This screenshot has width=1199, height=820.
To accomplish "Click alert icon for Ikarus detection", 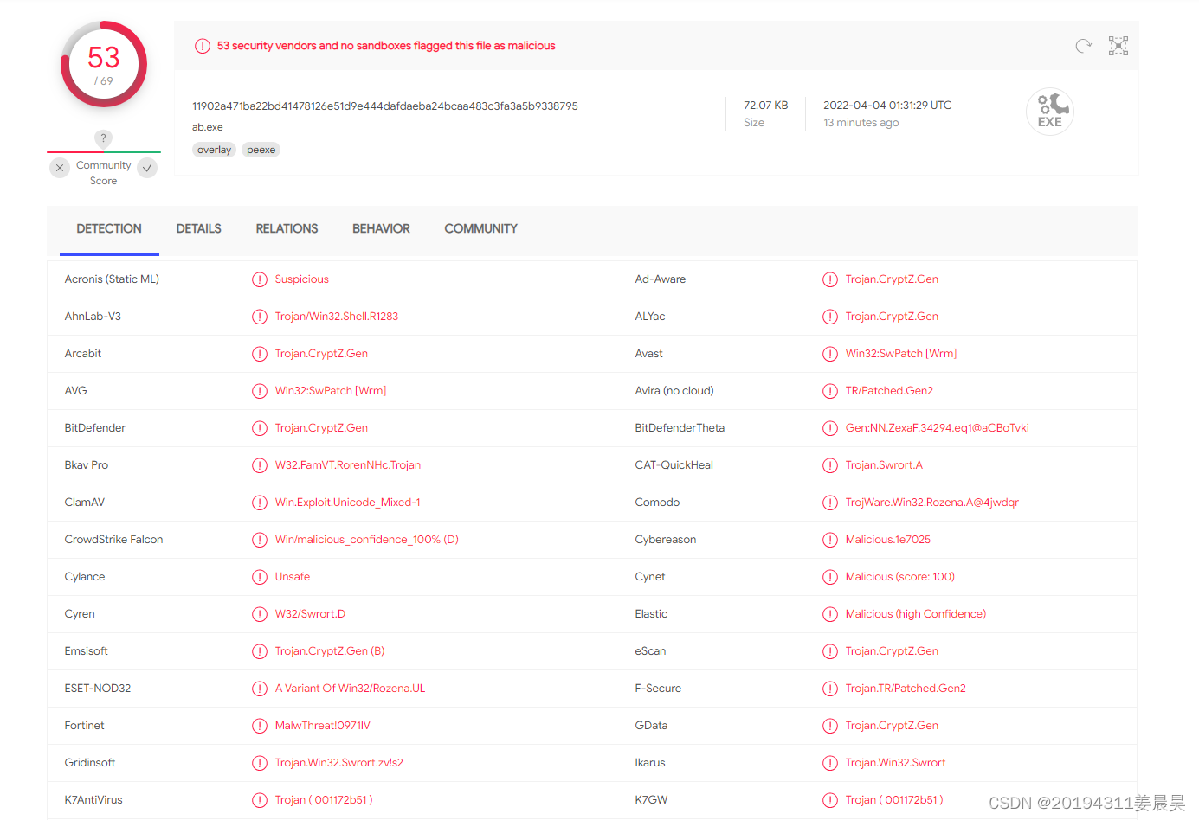I will point(830,763).
